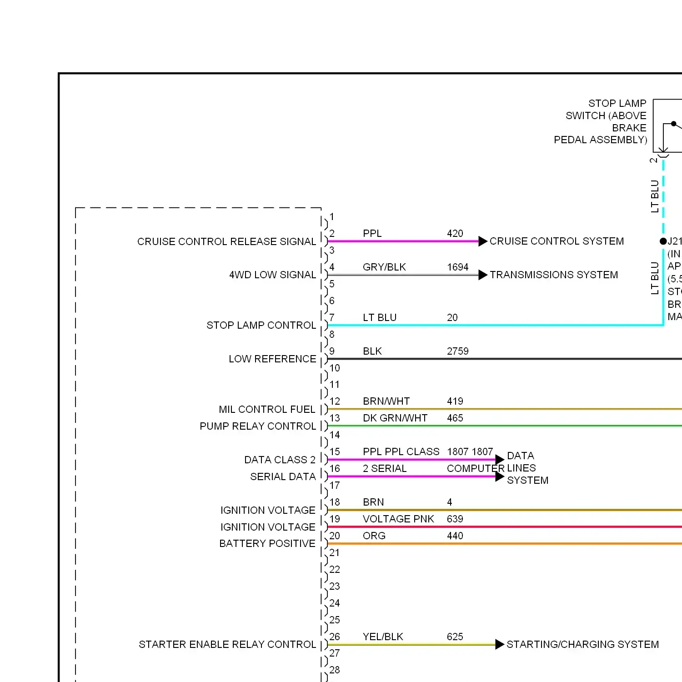The image size is (682, 682).
Task: Click wire color label GRY/BLK
Action: coord(384,267)
